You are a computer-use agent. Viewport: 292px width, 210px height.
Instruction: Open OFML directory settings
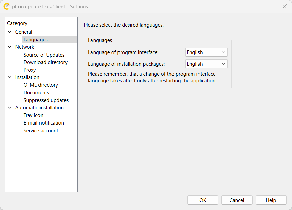41,85
